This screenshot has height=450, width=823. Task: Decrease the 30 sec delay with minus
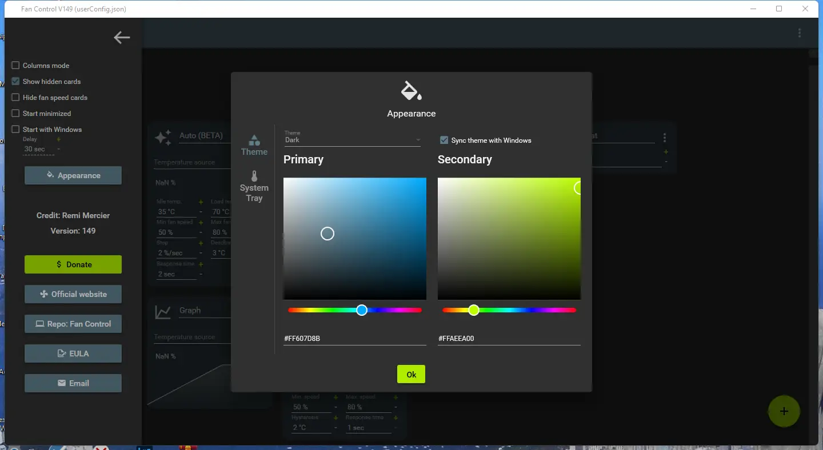coord(58,149)
